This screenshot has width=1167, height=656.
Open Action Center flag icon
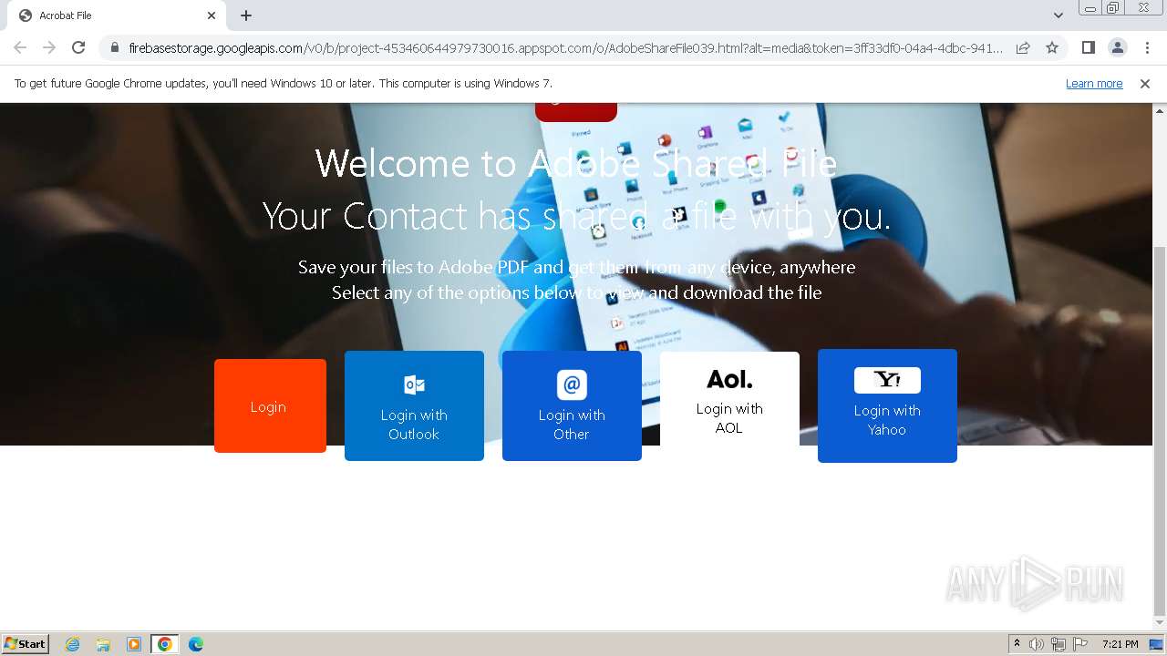[1080, 644]
